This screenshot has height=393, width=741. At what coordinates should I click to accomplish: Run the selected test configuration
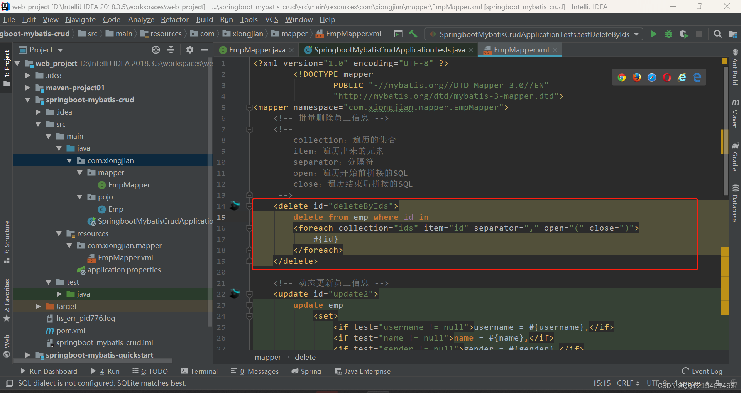[x=654, y=34]
